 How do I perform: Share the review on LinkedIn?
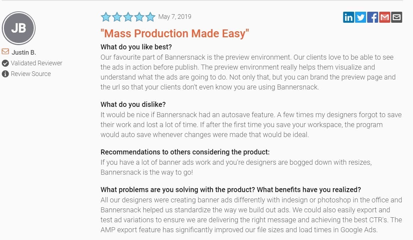click(348, 17)
